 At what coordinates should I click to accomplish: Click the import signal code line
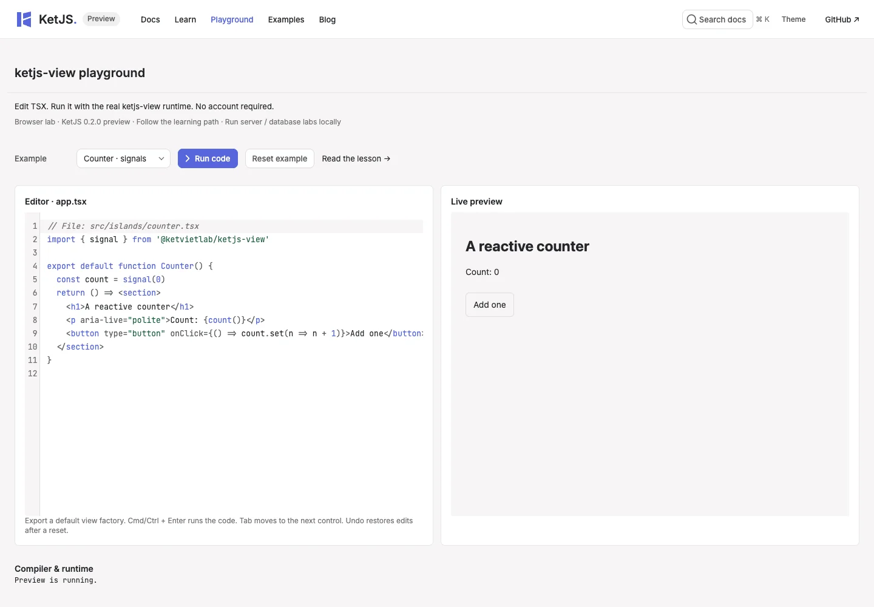[x=158, y=239]
